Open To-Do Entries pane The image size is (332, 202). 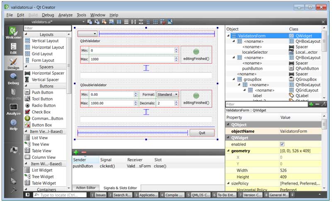click(x=224, y=195)
